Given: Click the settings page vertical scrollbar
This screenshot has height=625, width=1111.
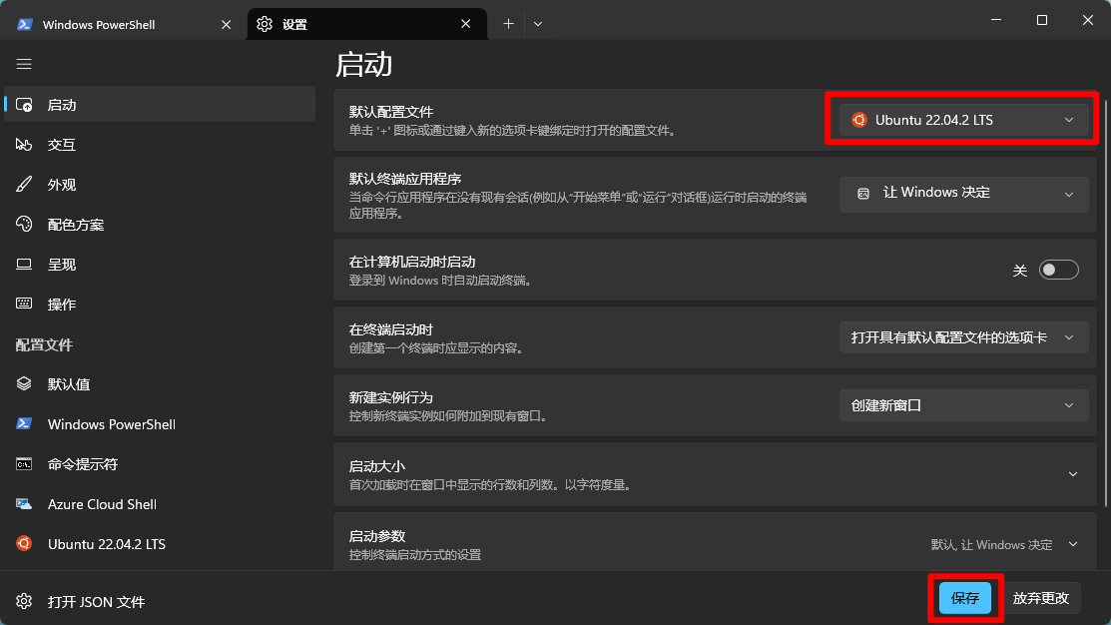Looking at the screenshot, I should 1106,304.
